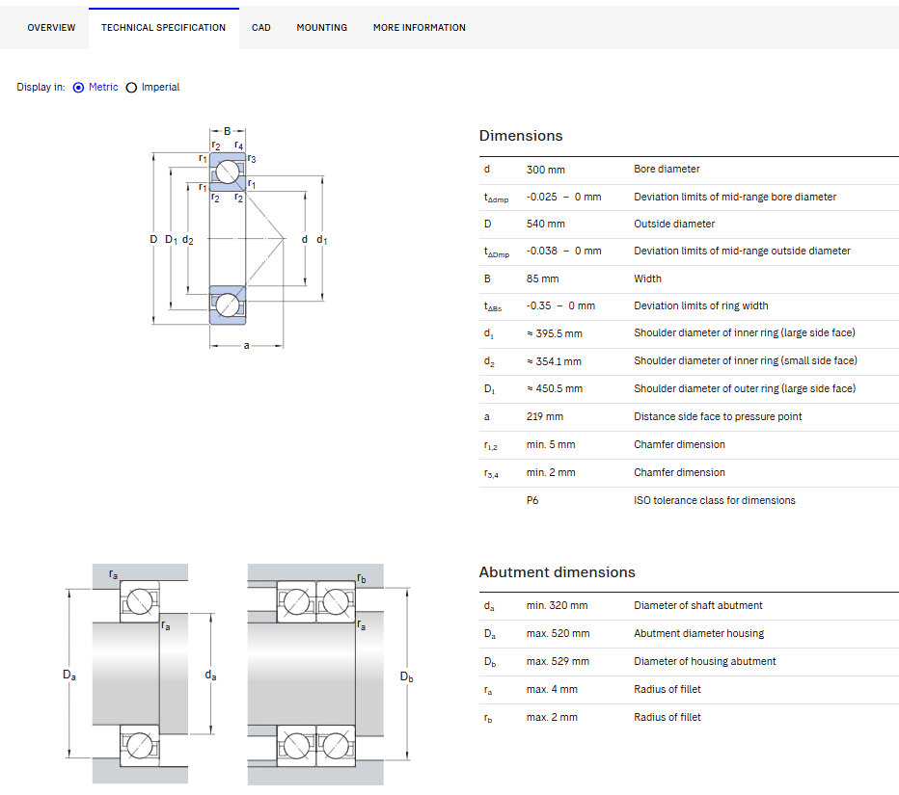Viewport: 899px width, 795px height.
Task: Open the Mounting tab
Action: point(321,28)
